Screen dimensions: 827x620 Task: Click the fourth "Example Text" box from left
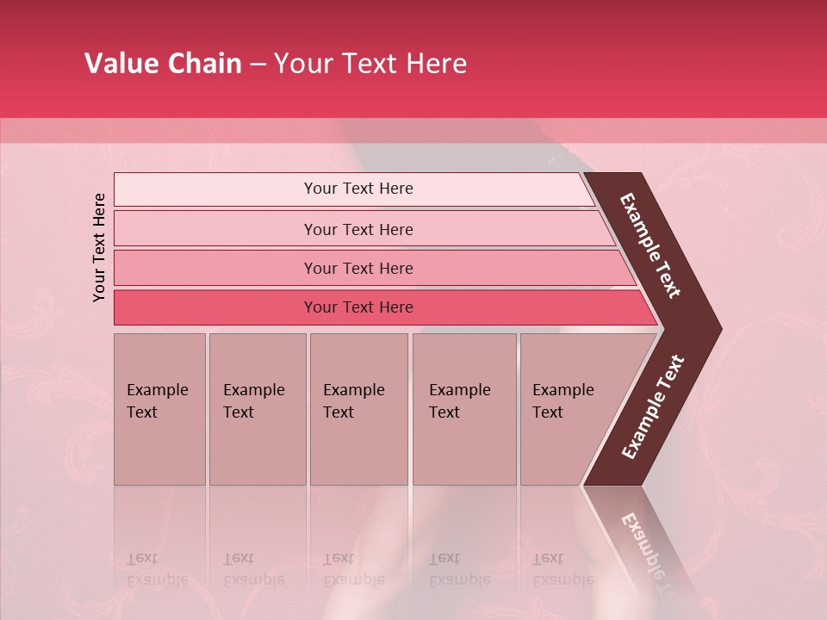click(463, 409)
